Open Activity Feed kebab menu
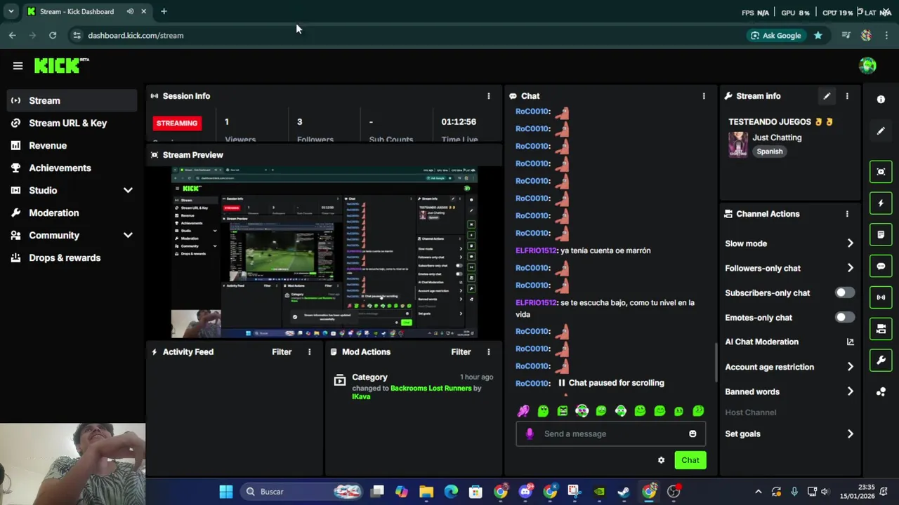 coord(309,352)
